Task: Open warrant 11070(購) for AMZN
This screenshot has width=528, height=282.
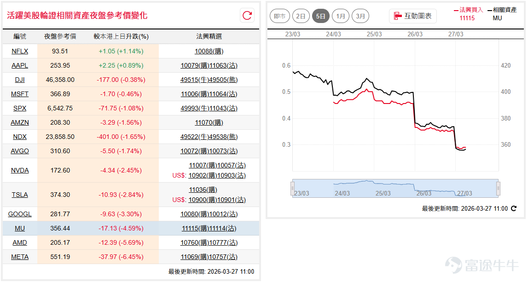Action: [x=209, y=122]
